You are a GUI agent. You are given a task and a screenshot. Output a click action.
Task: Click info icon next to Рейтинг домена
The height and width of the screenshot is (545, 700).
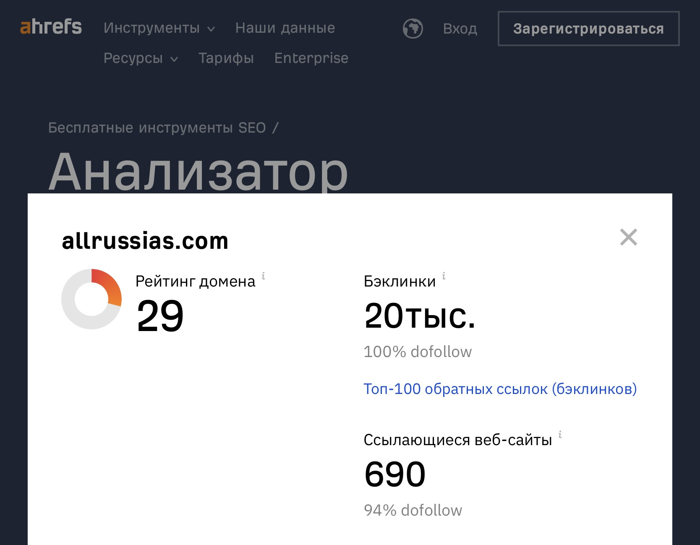(x=264, y=276)
